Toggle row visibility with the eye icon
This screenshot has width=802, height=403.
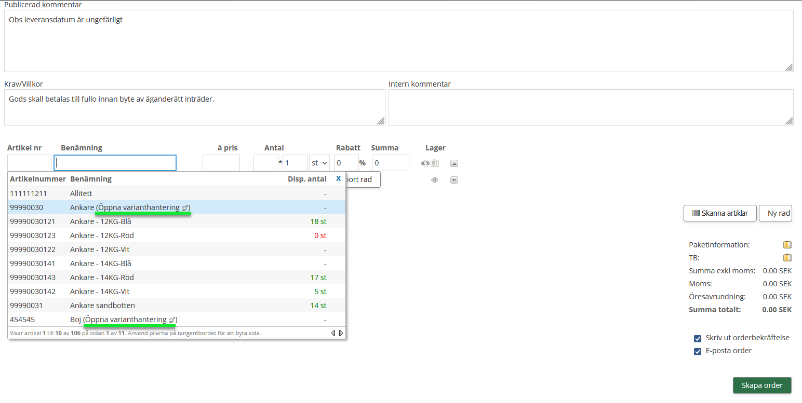point(435,180)
